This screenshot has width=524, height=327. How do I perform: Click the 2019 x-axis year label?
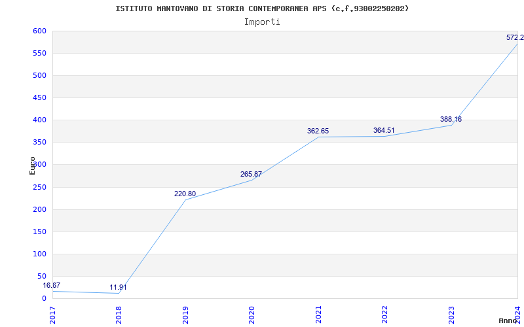click(x=185, y=315)
